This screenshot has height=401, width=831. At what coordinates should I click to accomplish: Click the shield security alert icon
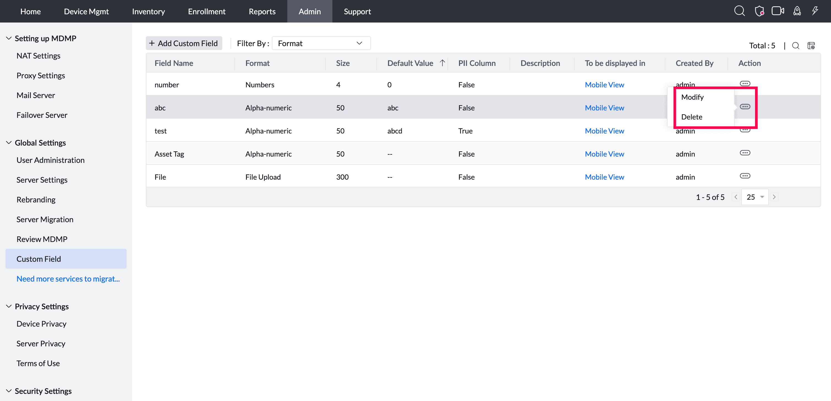[x=759, y=11]
